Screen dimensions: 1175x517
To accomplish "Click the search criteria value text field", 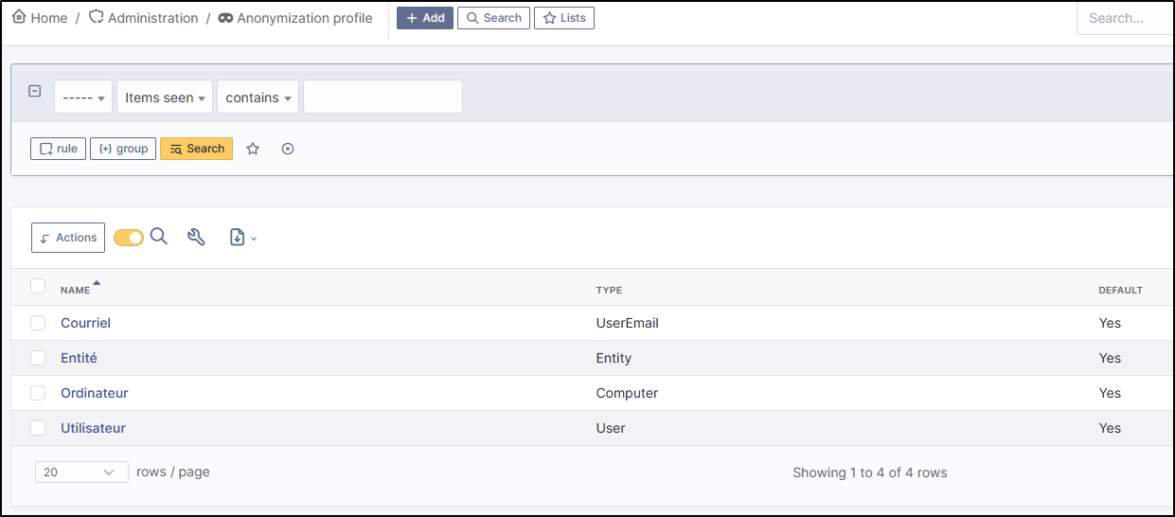I will click(383, 97).
